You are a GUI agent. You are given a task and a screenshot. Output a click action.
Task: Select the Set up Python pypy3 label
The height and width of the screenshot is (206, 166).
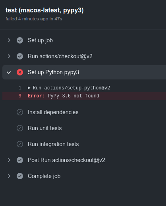coord(53,73)
